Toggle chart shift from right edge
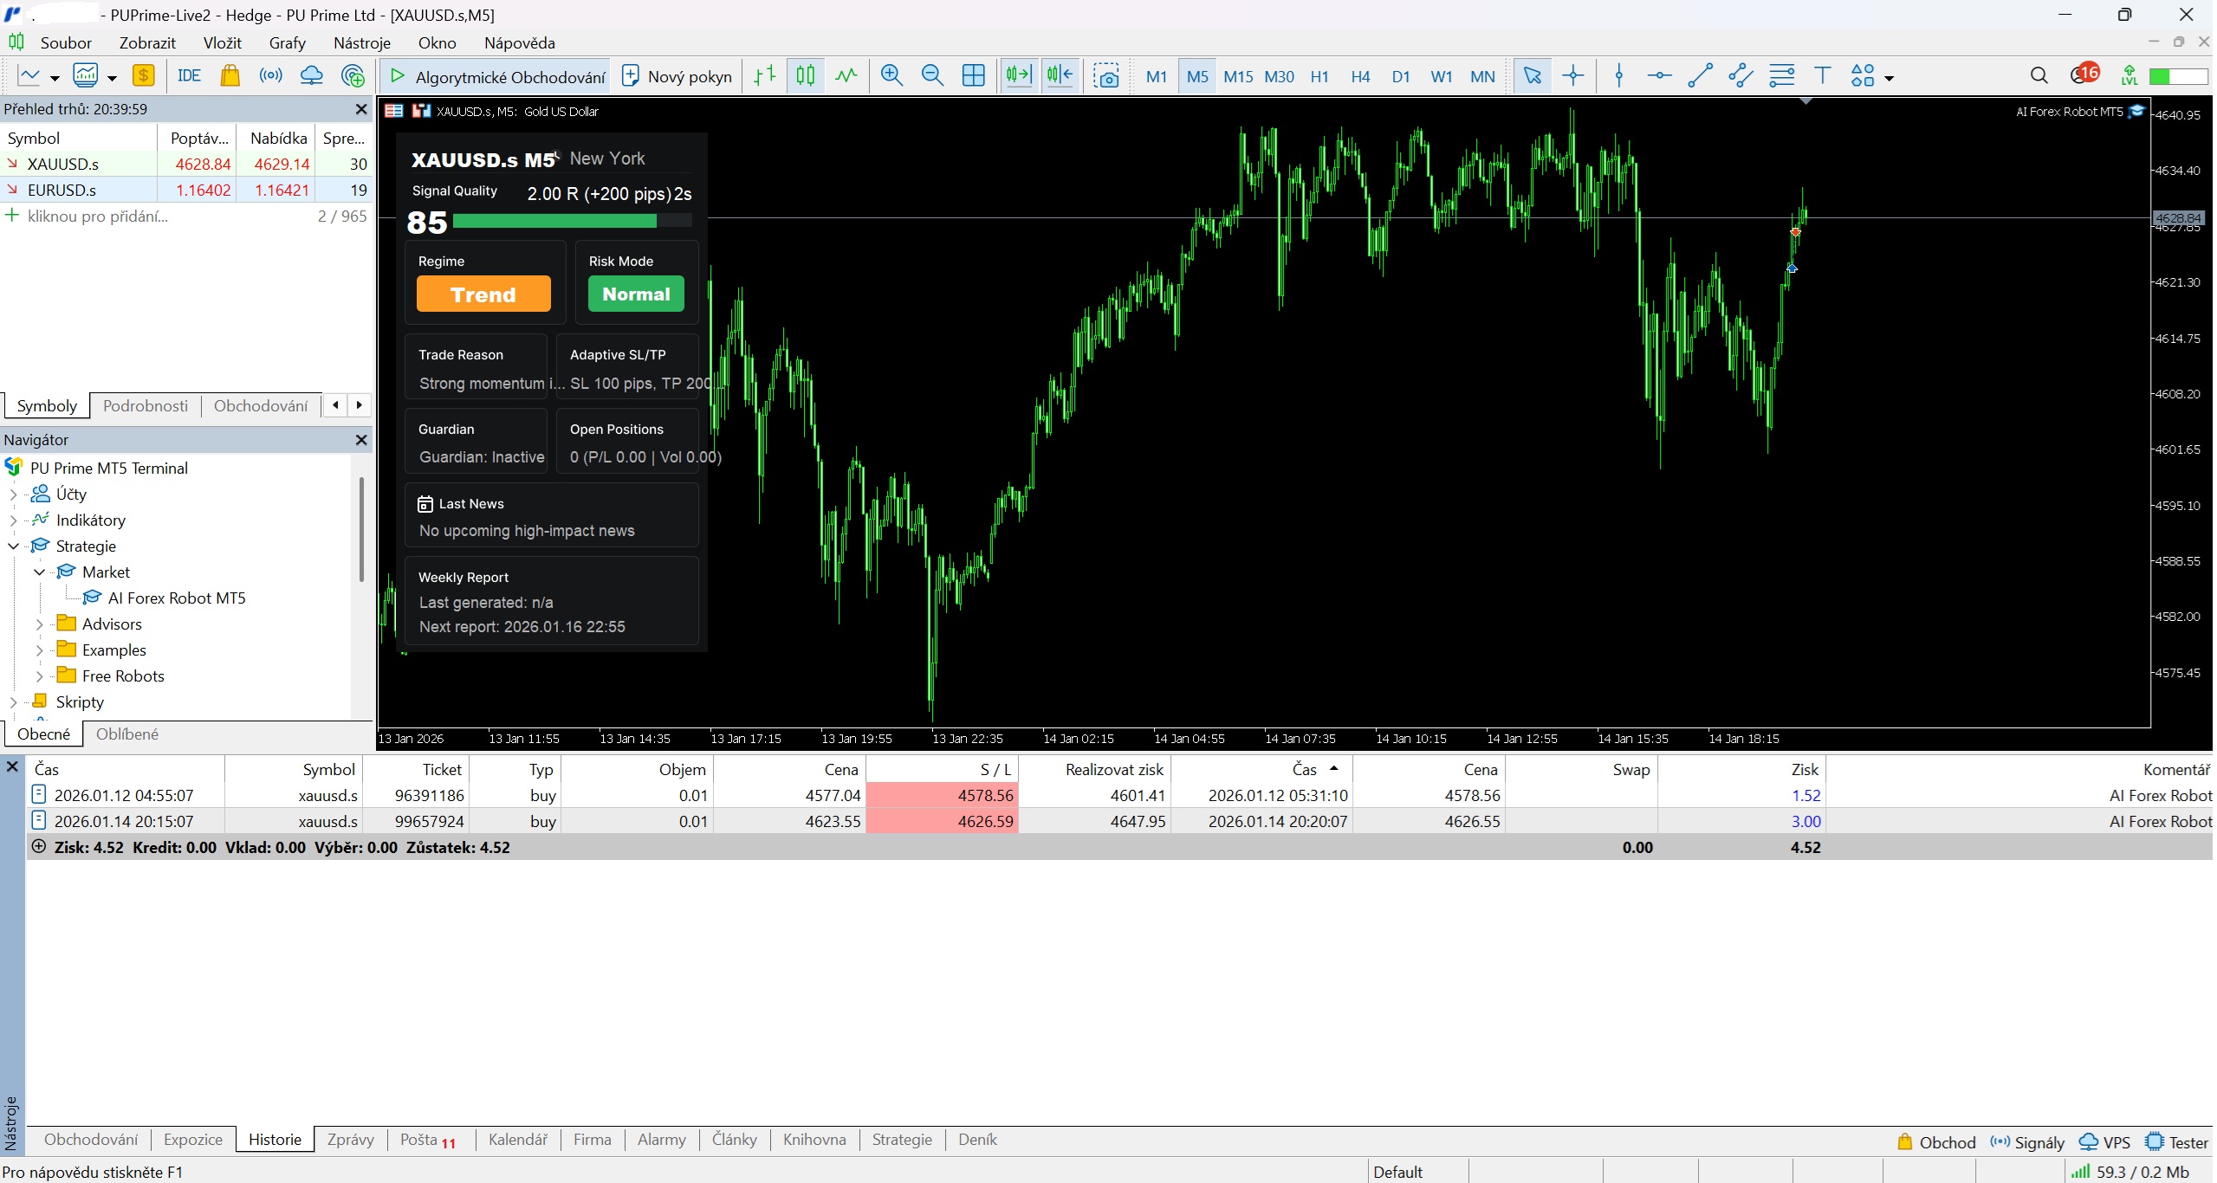The width and height of the screenshot is (2217, 1183). pyautogui.click(x=1060, y=76)
